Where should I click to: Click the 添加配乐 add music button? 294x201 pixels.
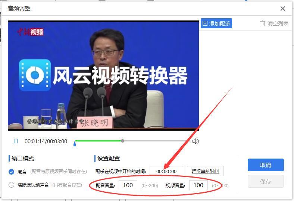click(x=216, y=23)
